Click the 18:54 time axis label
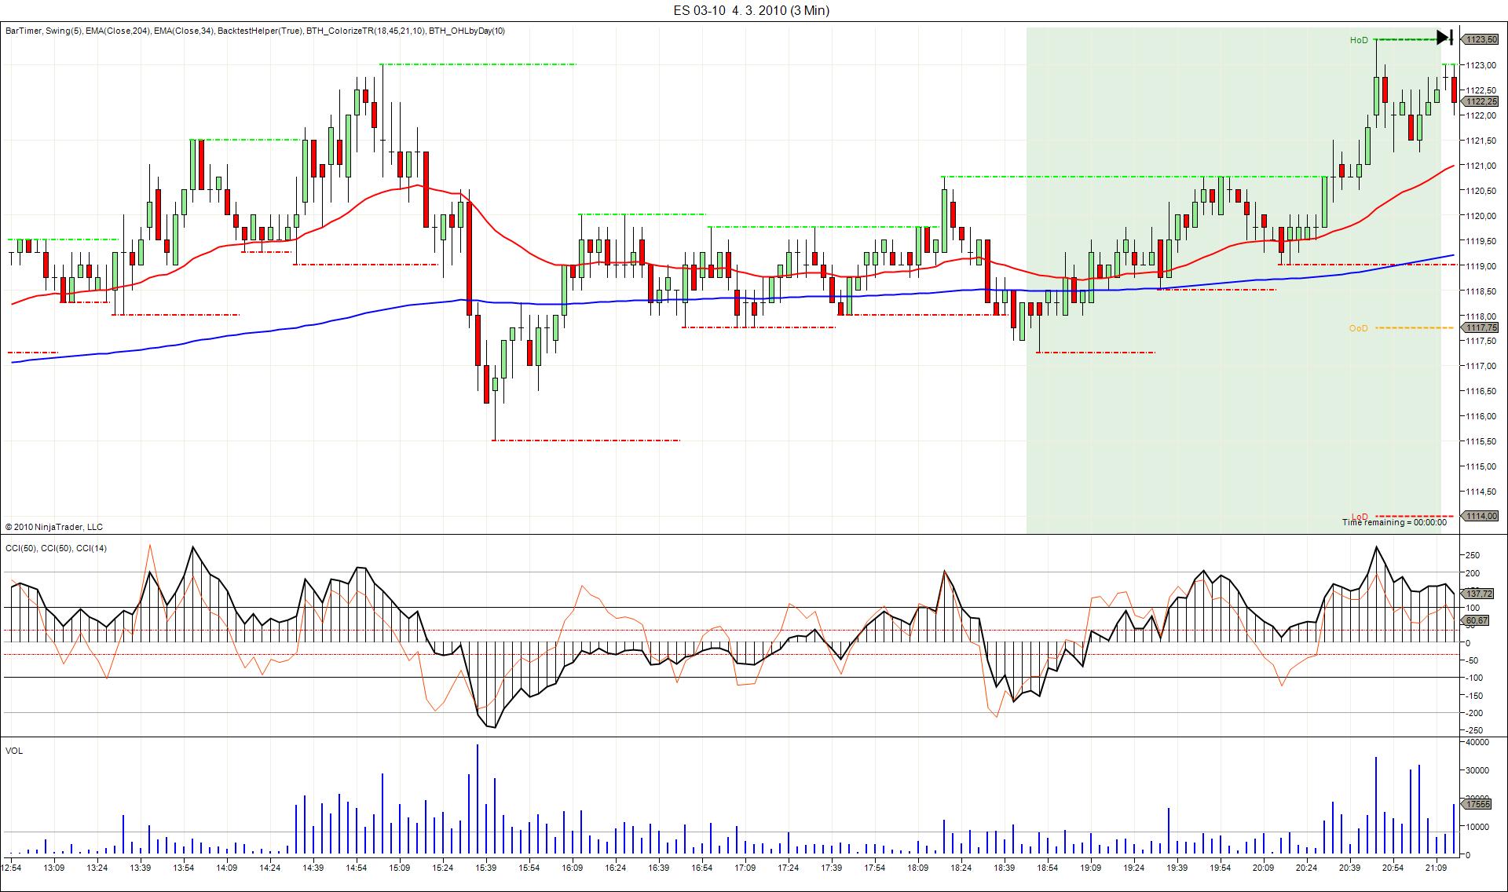 pos(1047,868)
